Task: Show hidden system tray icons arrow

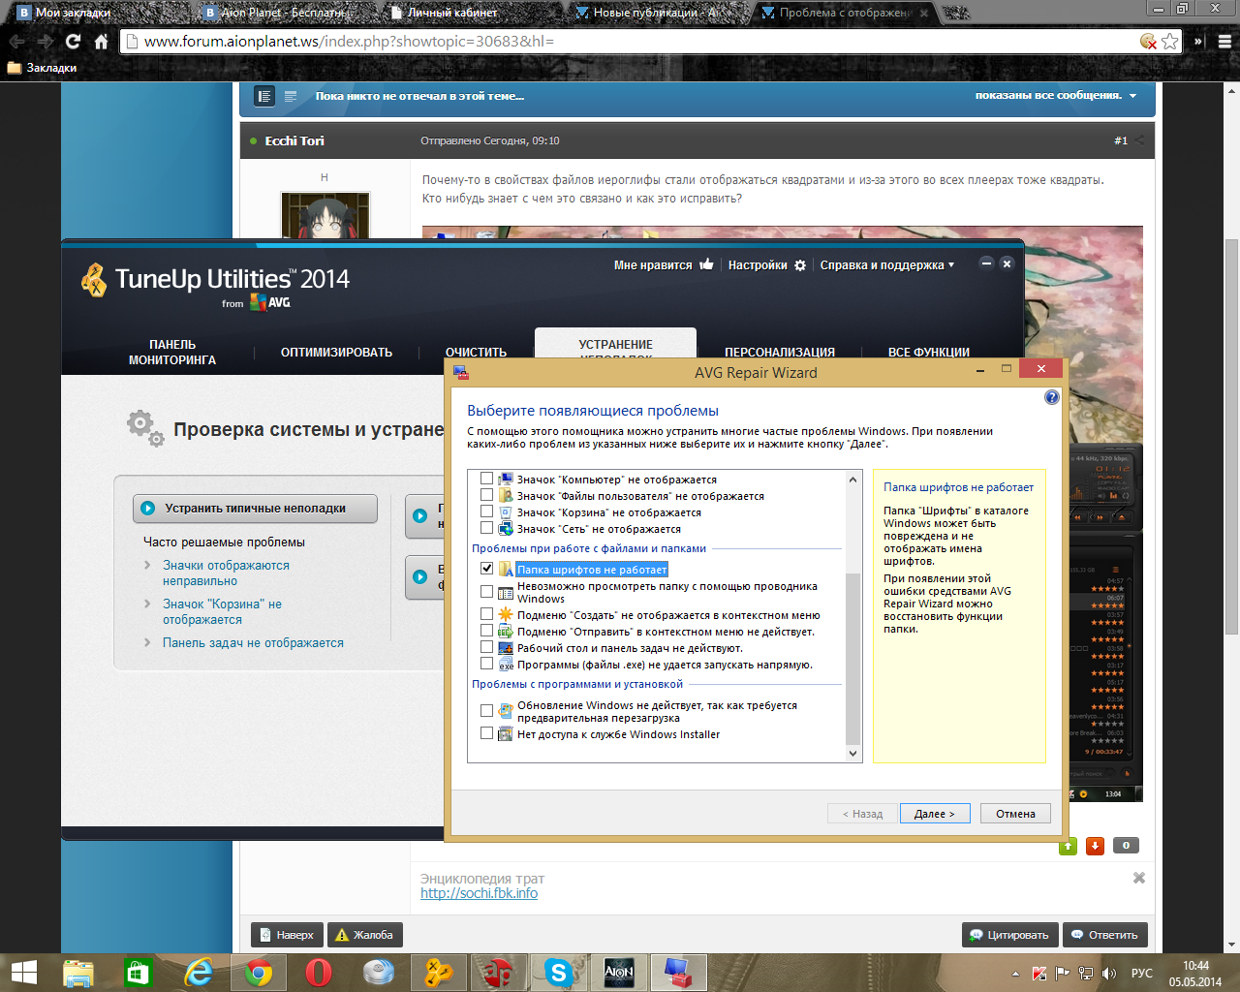Action: tap(1015, 974)
